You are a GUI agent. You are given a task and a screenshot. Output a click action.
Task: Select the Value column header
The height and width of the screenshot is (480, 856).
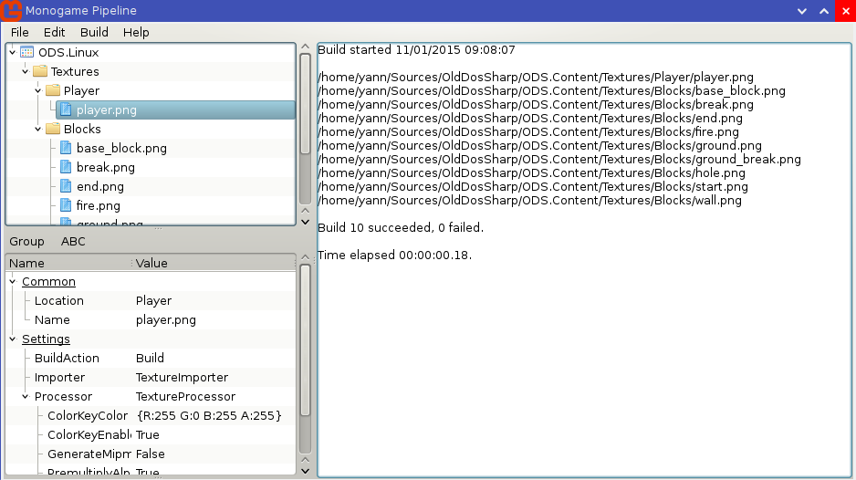(214, 263)
